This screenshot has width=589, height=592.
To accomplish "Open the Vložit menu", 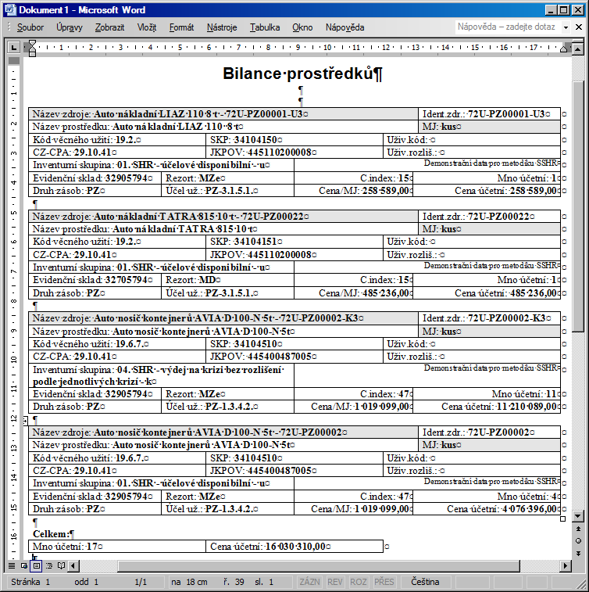I will [x=147, y=27].
